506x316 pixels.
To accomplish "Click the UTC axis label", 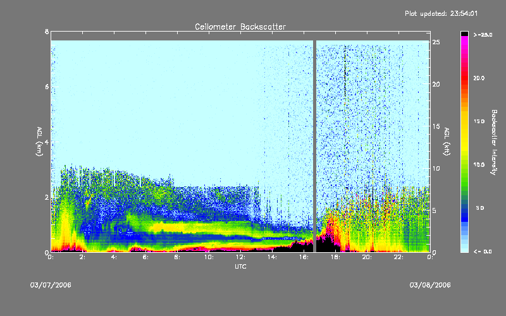I will (240, 267).
